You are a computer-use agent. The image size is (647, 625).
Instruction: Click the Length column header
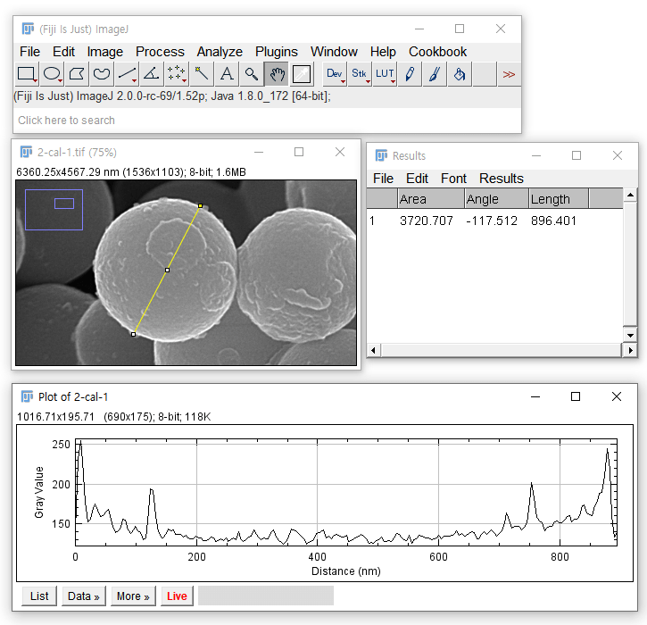[559, 199]
